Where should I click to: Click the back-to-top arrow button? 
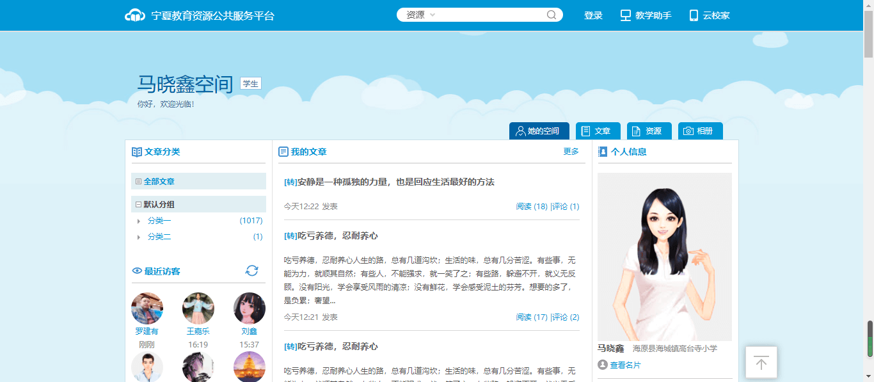[761, 363]
